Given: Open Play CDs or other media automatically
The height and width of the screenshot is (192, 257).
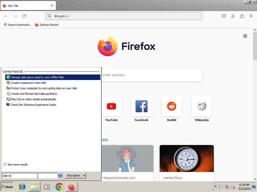Looking at the screenshot, I should tap(53, 99).
